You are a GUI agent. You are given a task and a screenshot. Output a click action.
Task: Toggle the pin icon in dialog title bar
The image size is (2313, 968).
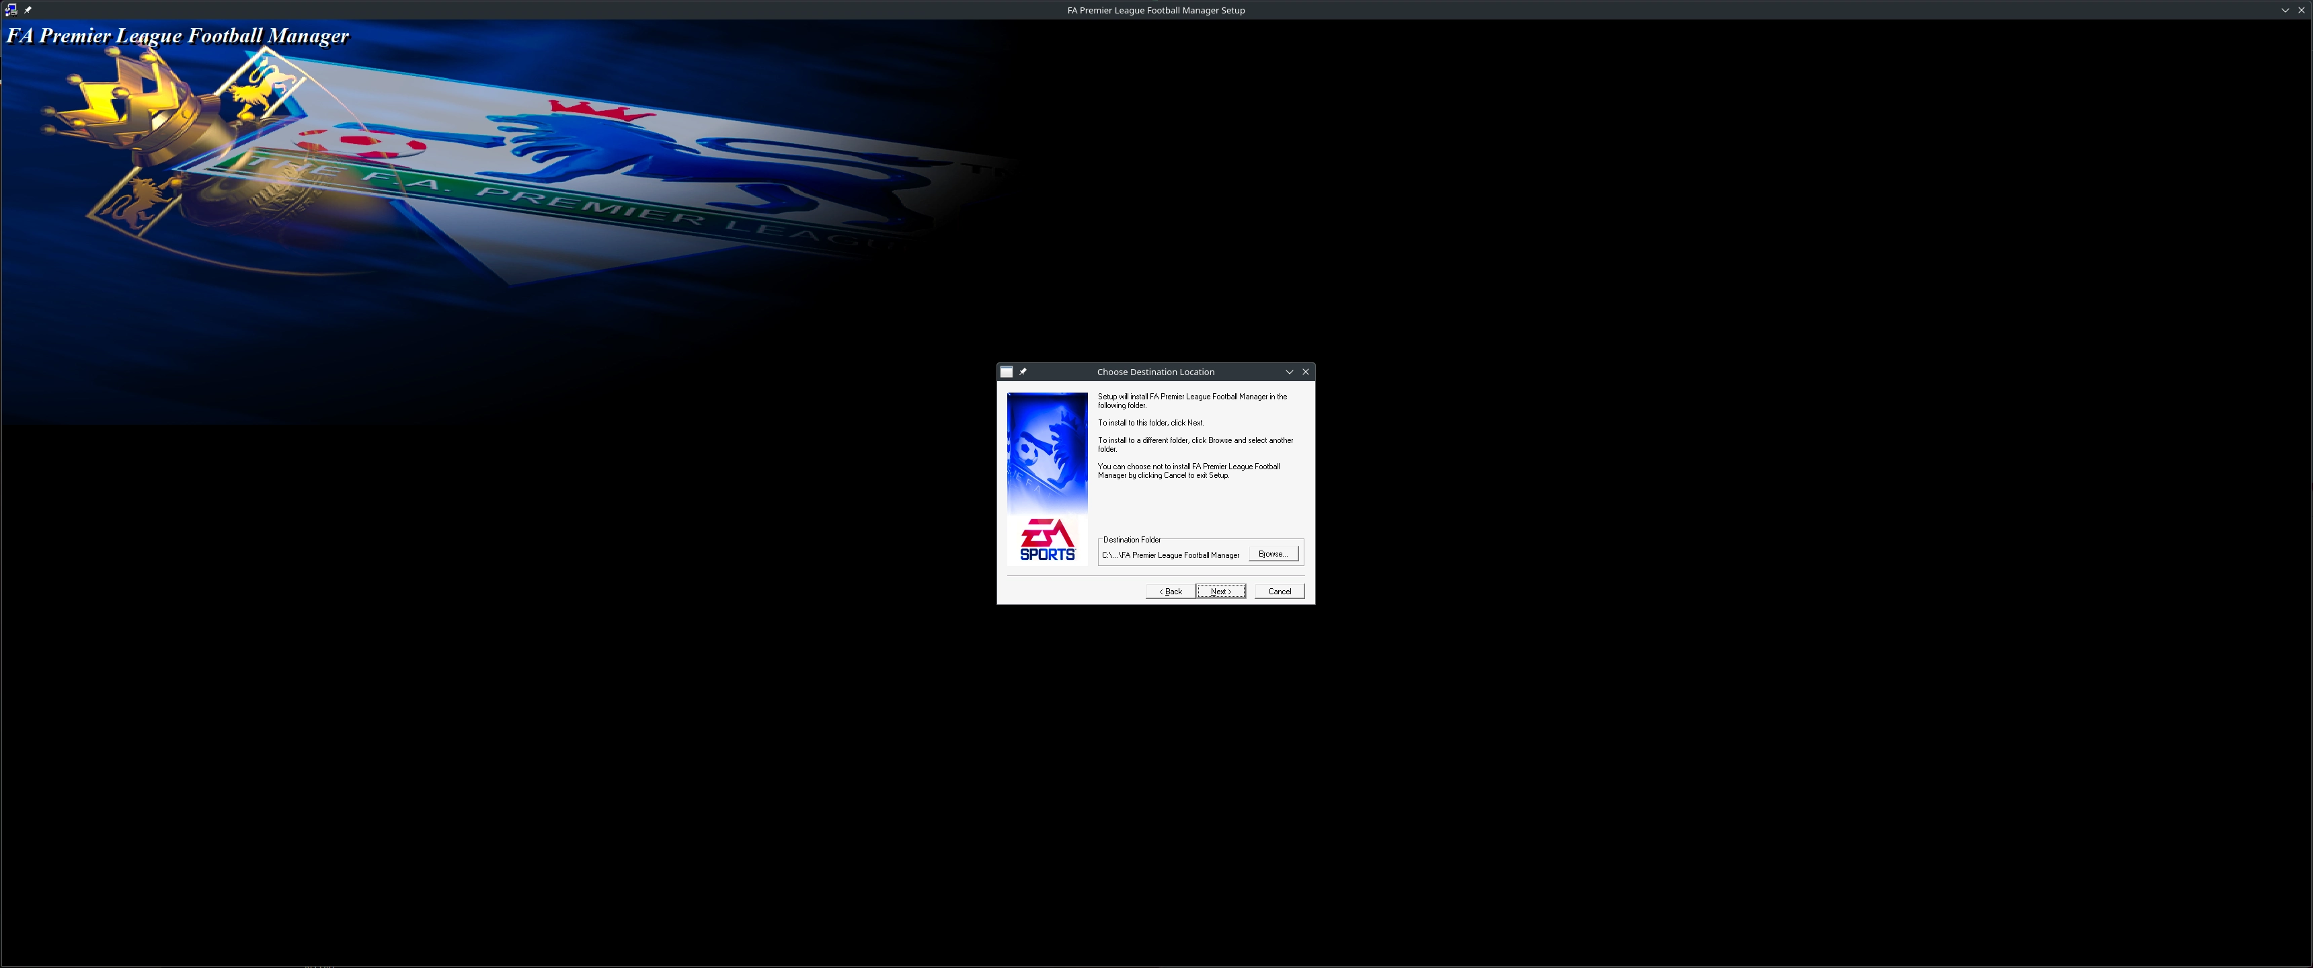tap(1023, 372)
